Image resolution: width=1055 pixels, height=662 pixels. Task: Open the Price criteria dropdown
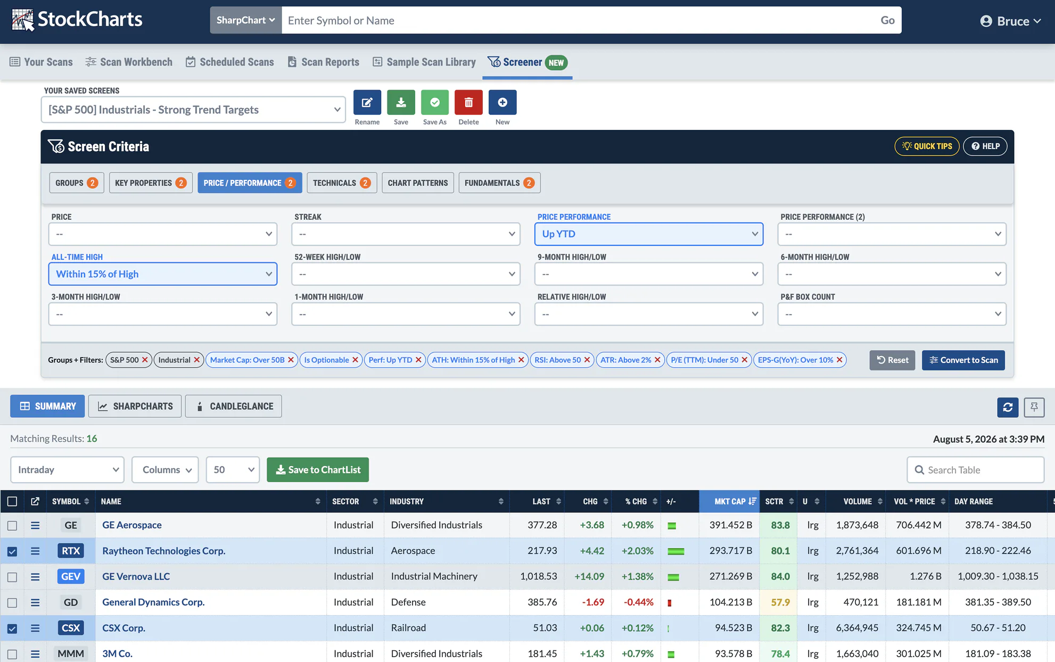coord(163,234)
